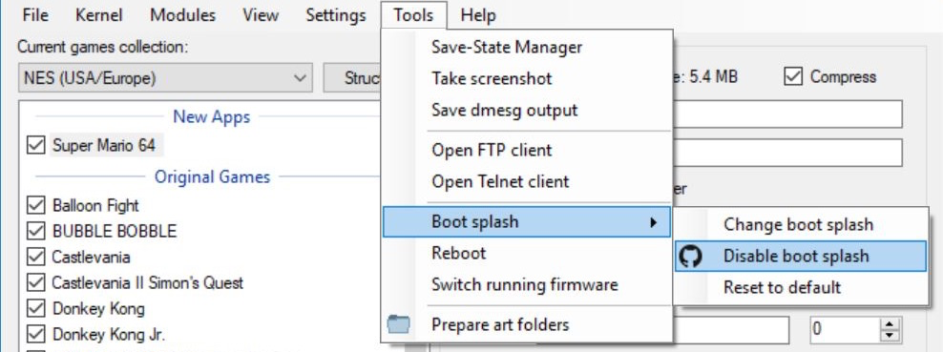The image size is (943, 352).
Task: Click the GitHub icon beside Disable boot splash
Action: tap(690, 257)
